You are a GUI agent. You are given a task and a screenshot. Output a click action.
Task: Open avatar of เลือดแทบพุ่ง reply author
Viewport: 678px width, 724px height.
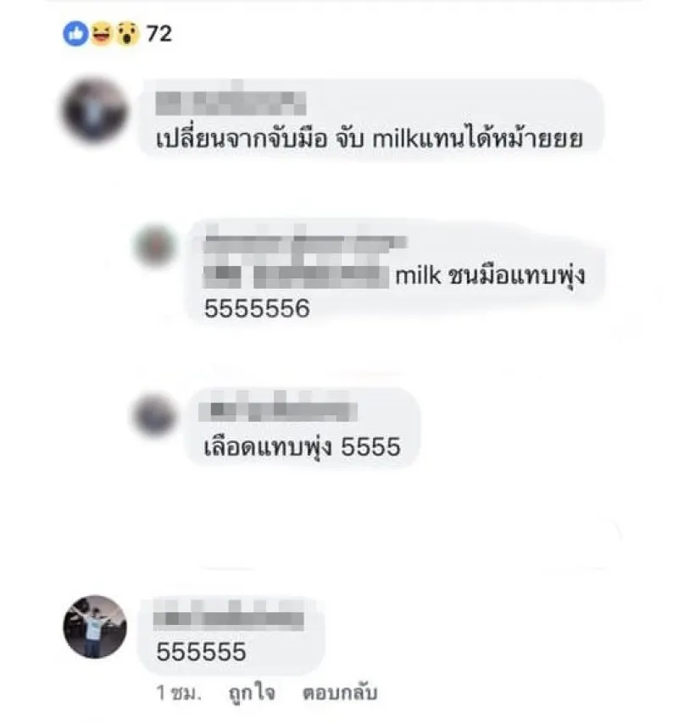coord(154,415)
